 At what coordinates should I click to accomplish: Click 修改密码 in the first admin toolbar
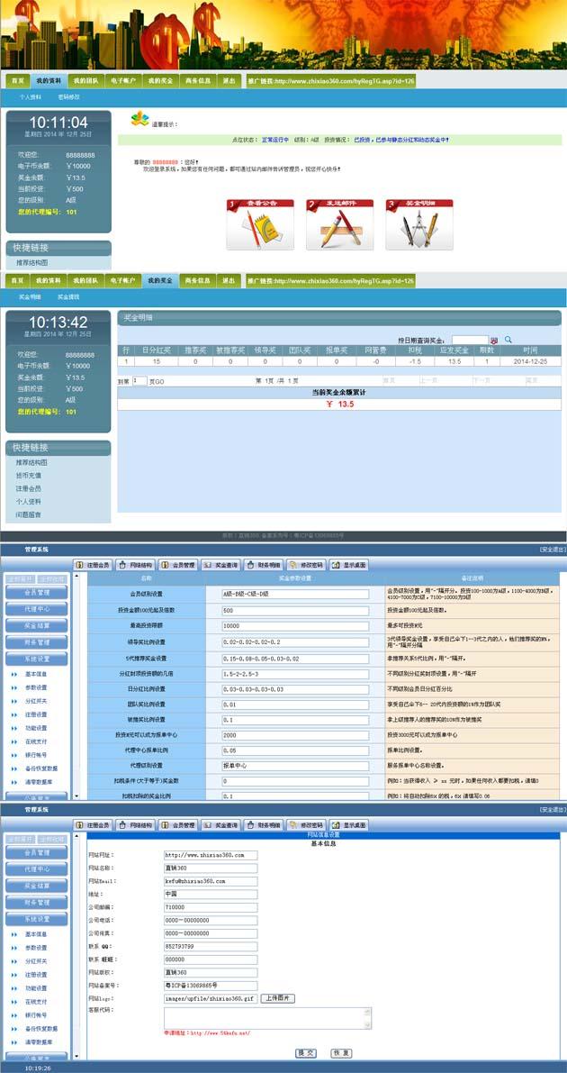(x=305, y=565)
